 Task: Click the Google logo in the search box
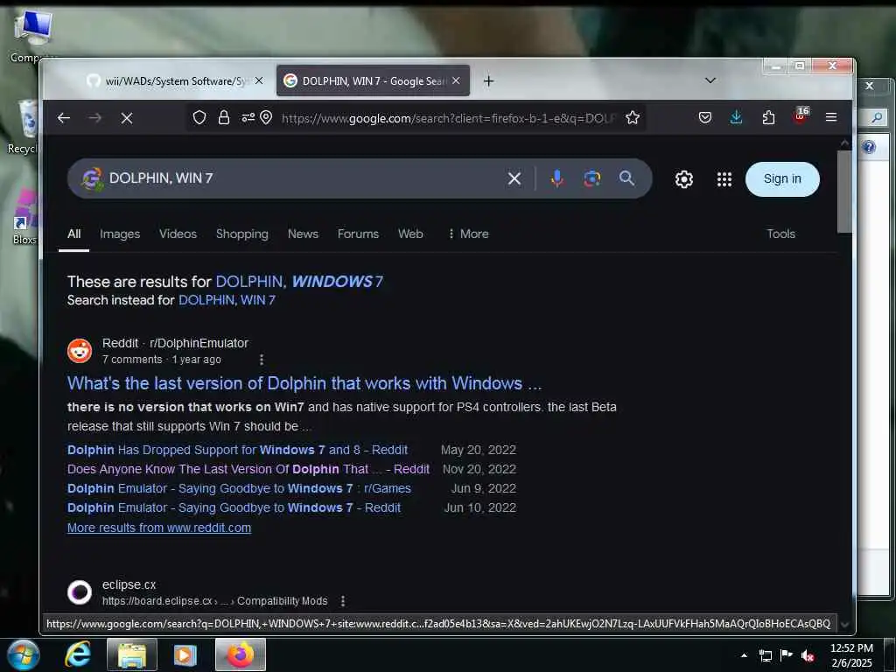(x=92, y=178)
